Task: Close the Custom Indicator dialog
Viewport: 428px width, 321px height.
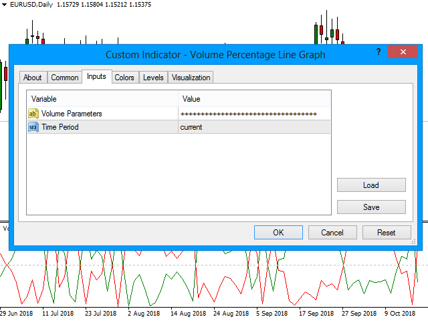Action: [x=403, y=51]
